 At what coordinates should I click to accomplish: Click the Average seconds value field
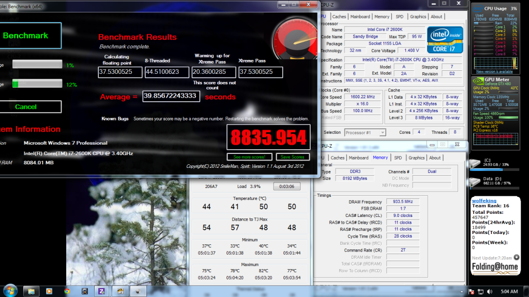pos(171,96)
